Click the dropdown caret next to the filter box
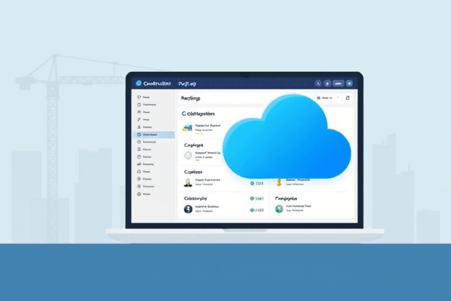 click(335, 98)
